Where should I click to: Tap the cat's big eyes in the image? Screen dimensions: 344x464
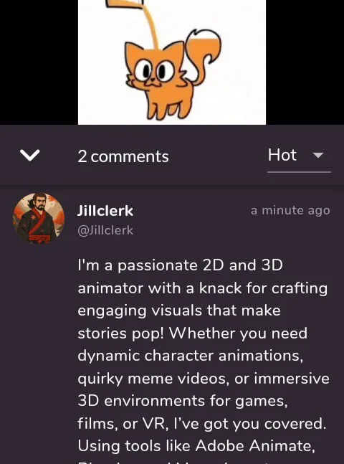click(154, 70)
